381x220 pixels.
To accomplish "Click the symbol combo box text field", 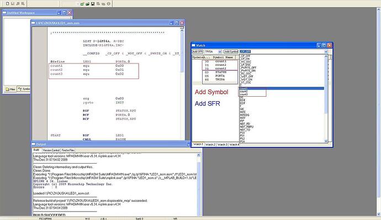I will click(282, 51).
